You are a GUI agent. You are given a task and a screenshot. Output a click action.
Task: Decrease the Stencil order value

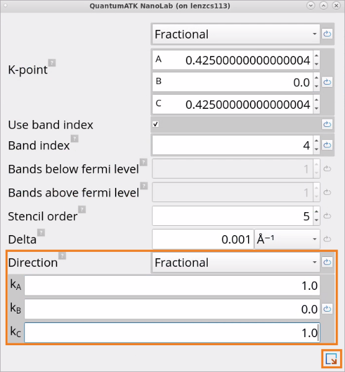pyautogui.click(x=316, y=220)
